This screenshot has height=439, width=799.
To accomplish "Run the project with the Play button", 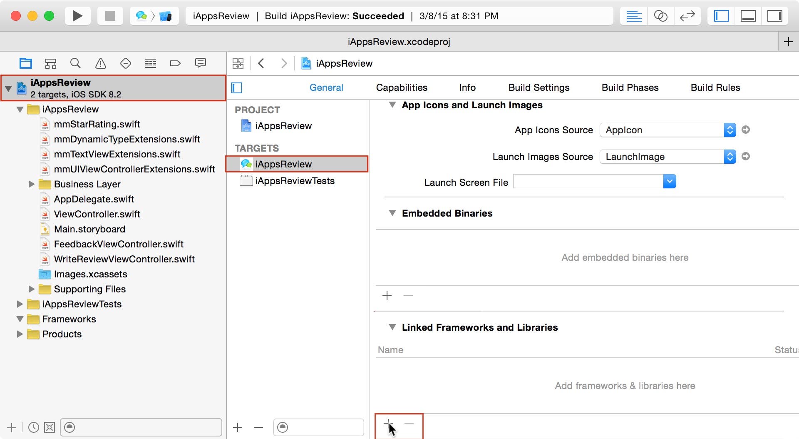I will click(77, 16).
